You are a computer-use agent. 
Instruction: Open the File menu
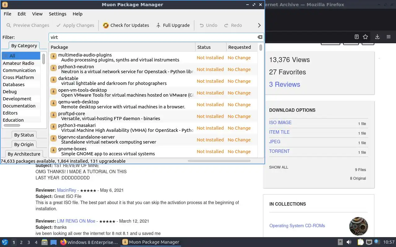pyautogui.click(x=7, y=14)
